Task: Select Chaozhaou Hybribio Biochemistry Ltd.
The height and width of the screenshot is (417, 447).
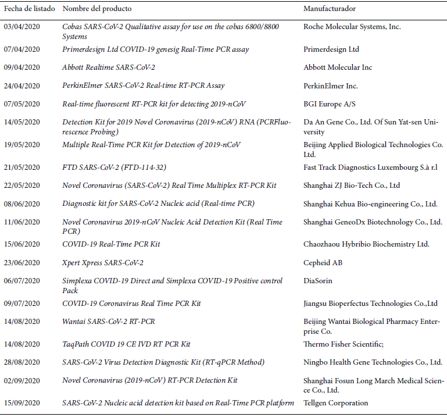Action: click(x=366, y=244)
